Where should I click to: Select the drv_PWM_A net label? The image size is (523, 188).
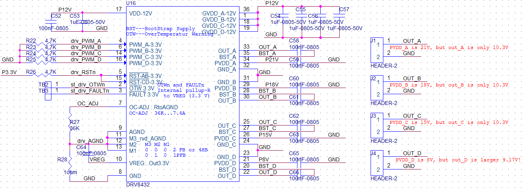click(x=86, y=41)
